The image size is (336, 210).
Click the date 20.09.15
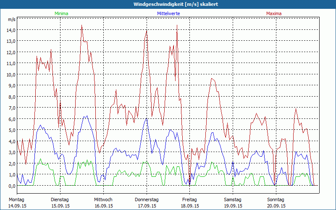coord(276,206)
